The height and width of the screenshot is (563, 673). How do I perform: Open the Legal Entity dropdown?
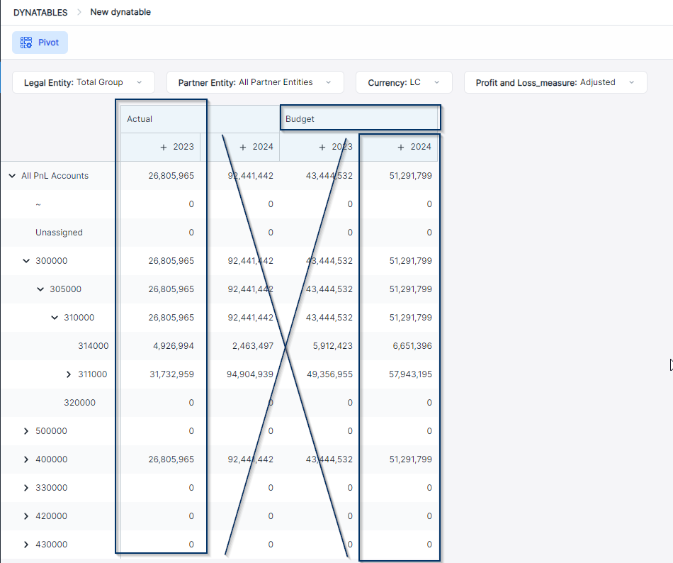(83, 82)
